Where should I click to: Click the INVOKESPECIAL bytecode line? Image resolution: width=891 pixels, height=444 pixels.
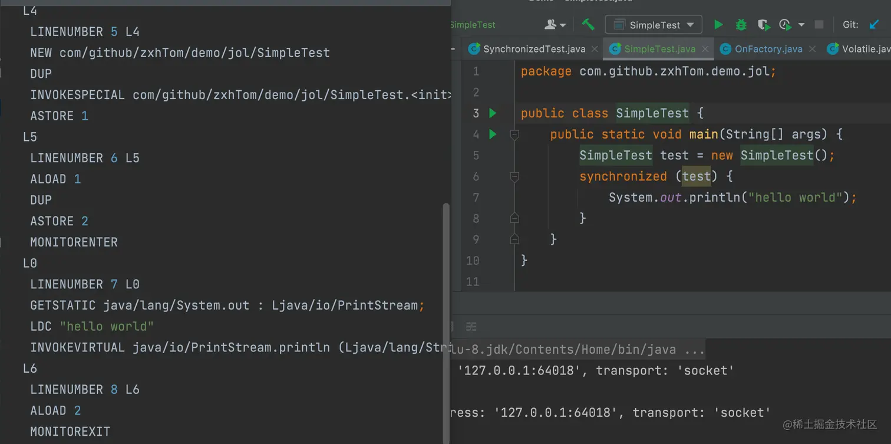pos(240,95)
